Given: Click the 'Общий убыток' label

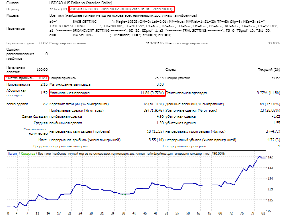Looking at the screenshot, I should (178, 78).
